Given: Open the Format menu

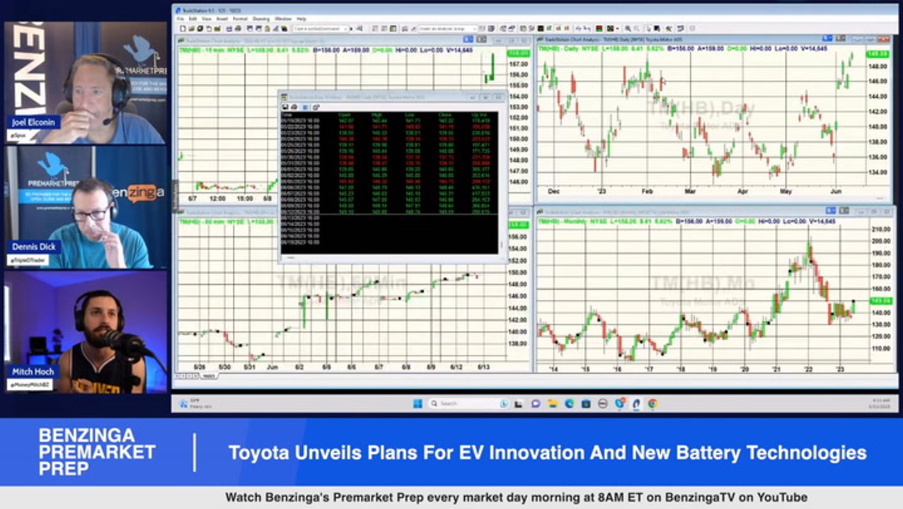Looking at the screenshot, I should coord(240,18).
